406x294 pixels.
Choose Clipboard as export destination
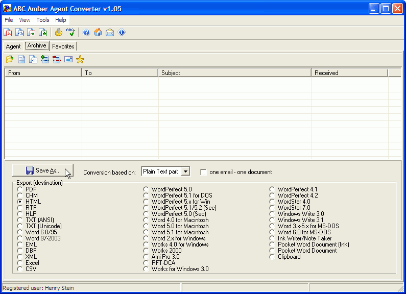pyautogui.click(x=272, y=257)
